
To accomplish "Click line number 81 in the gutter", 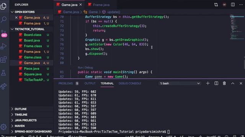I will point(62,72).
